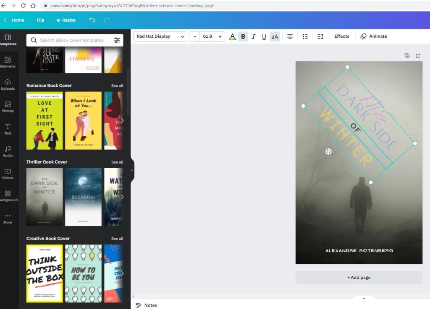
Task: Click the Add page button
Action: point(359,277)
